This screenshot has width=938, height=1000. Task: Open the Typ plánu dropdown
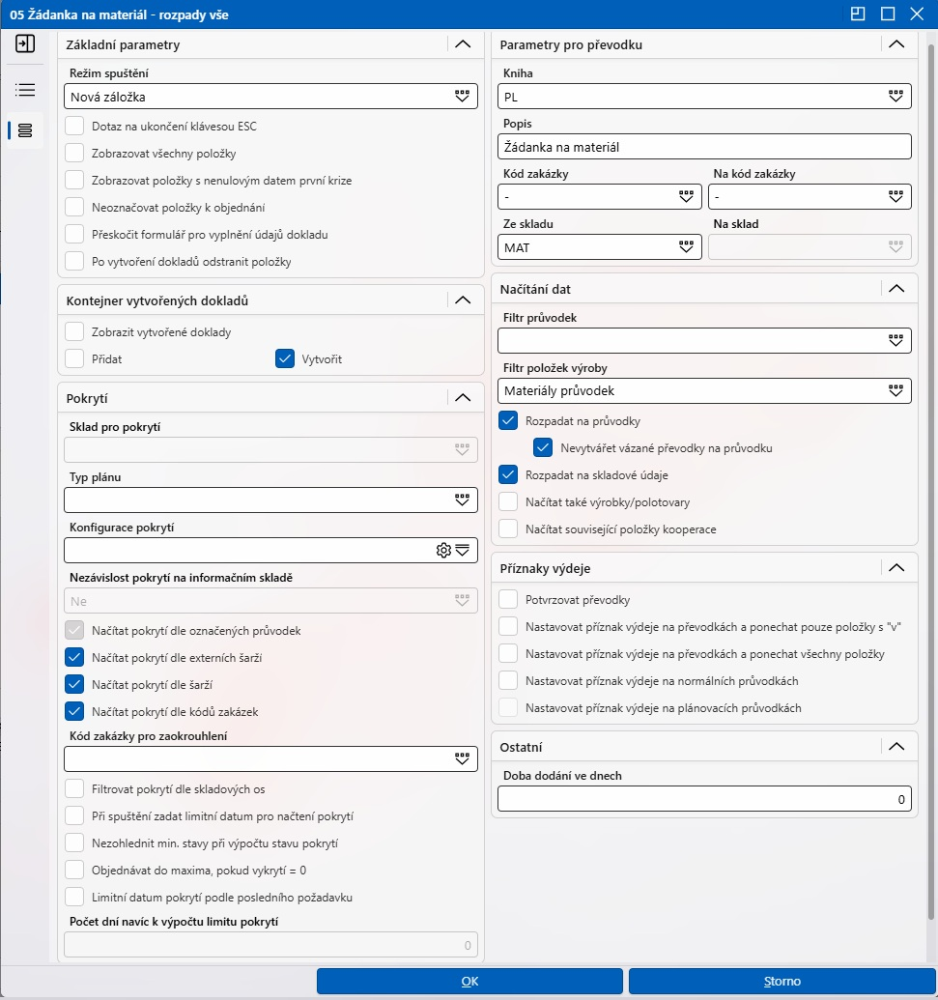click(463, 500)
